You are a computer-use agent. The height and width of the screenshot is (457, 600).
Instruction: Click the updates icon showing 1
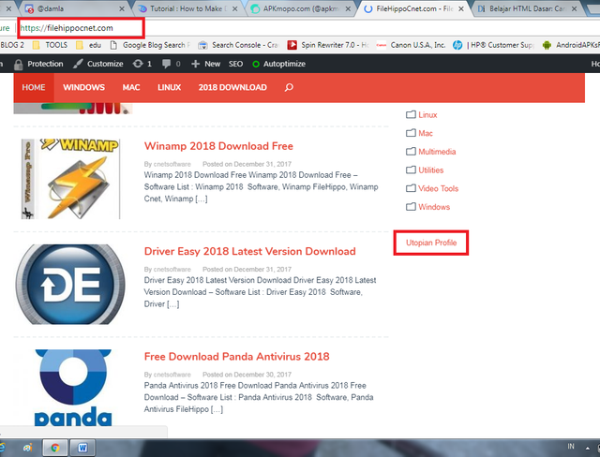[x=142, y=64]
